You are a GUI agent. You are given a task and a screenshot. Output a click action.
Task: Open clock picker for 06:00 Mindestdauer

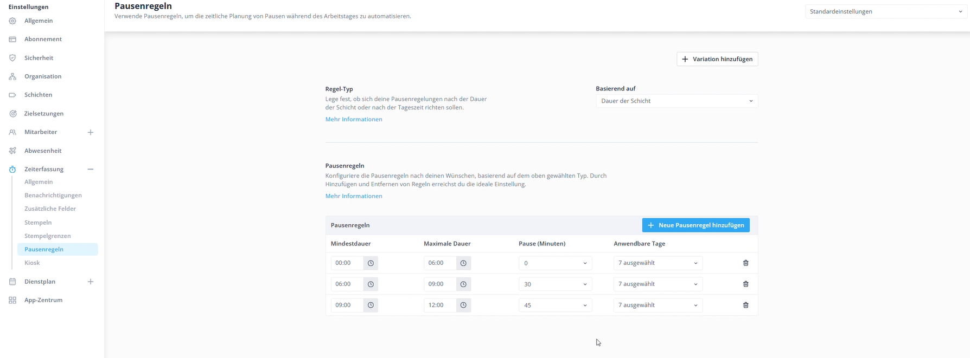(371, 284)
